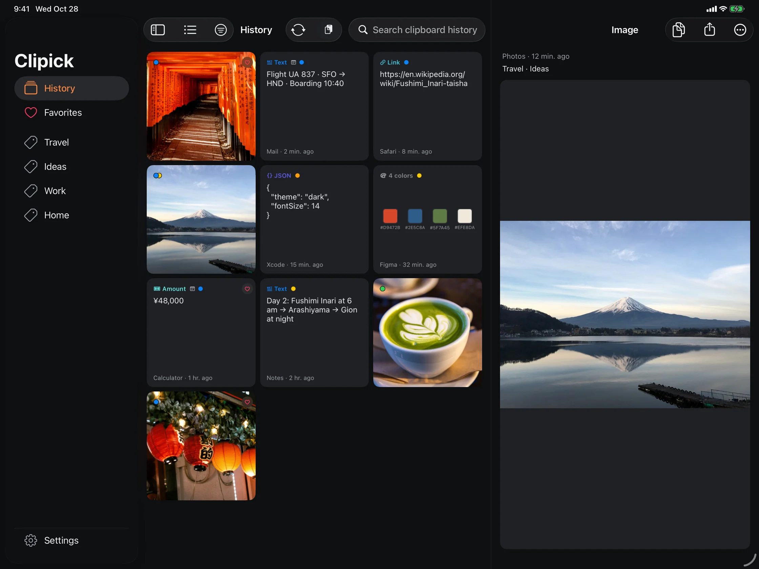
Task: Share the selected image
Action: pyautogui.click(x=709, y=30)
